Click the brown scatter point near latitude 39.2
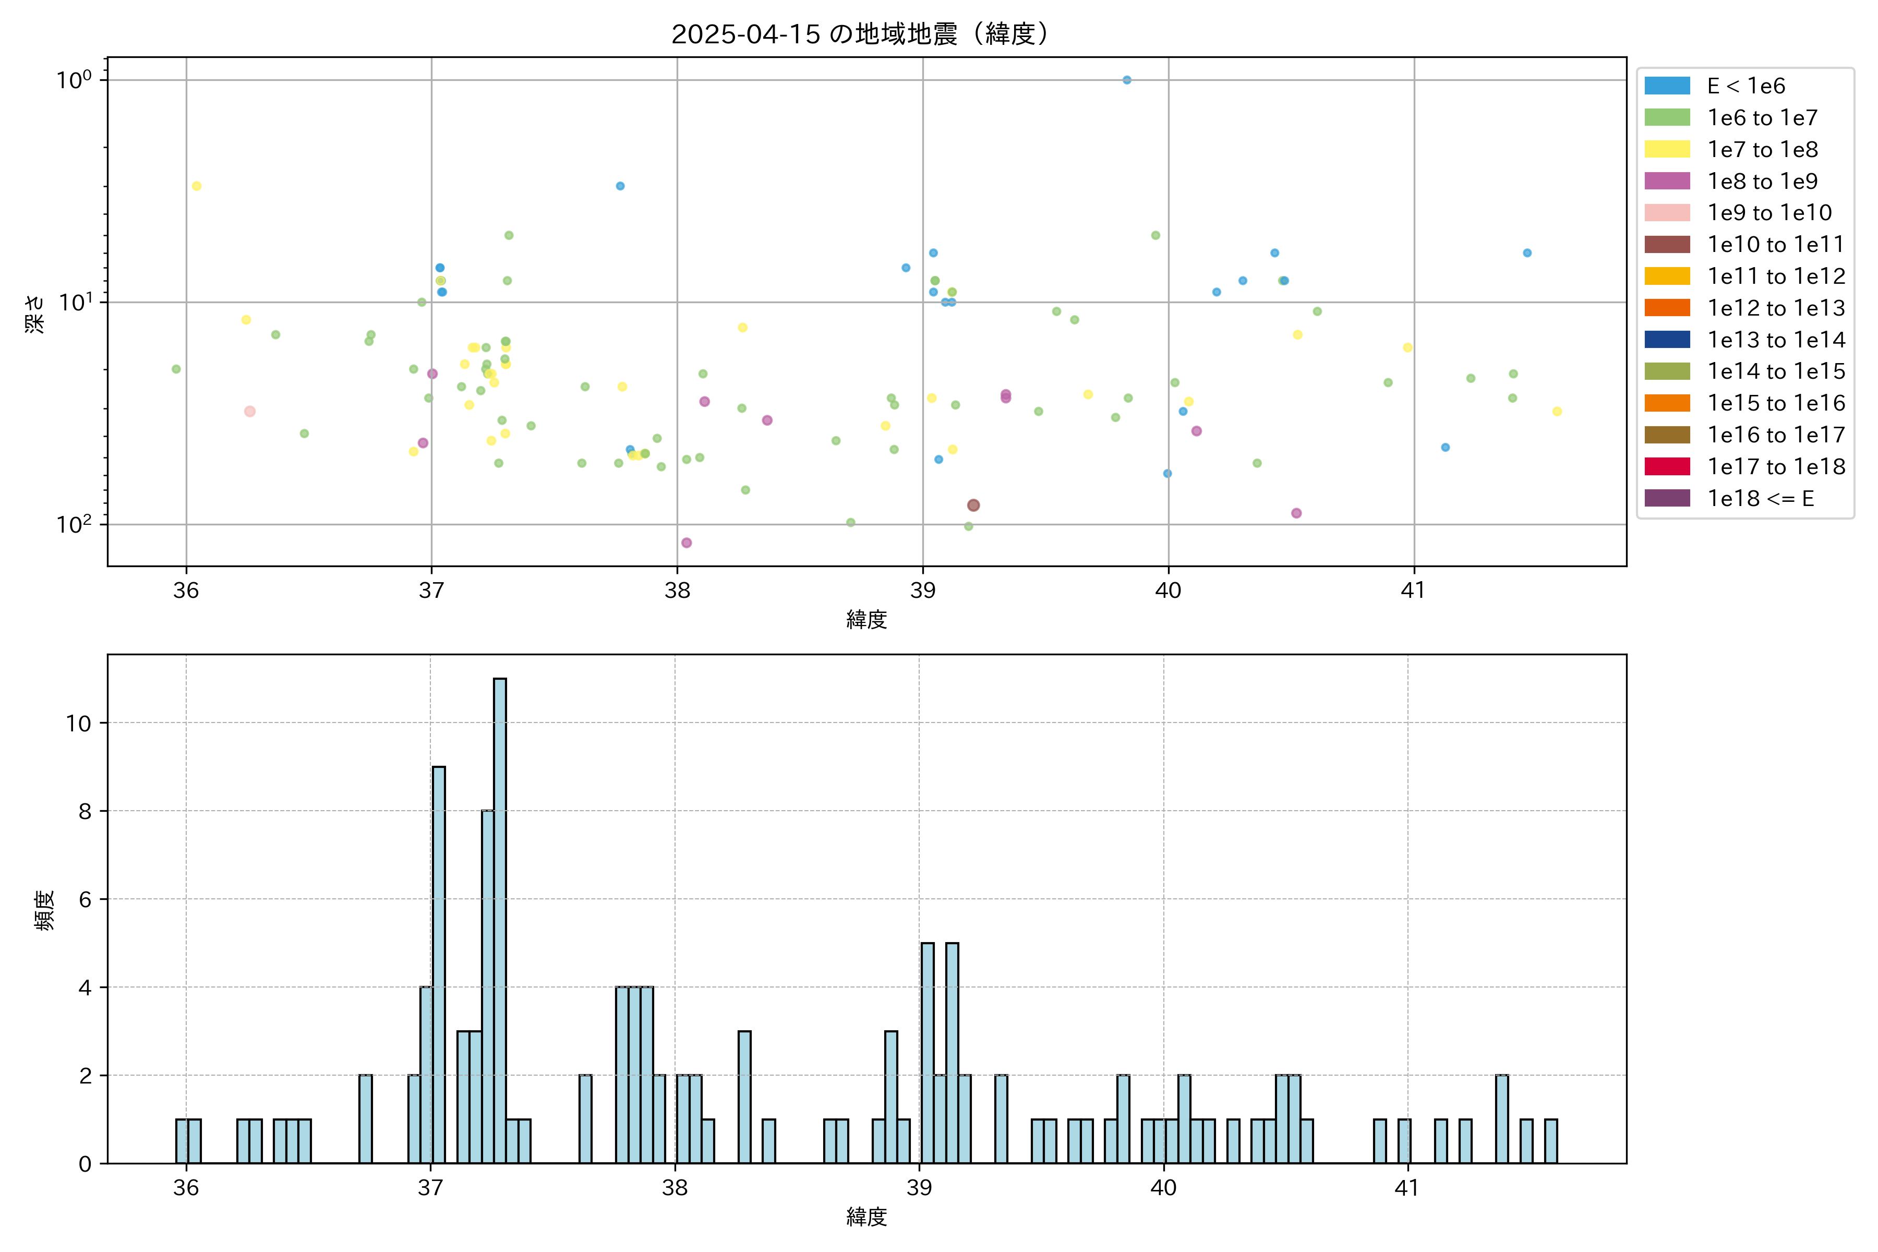Screen dimensions: 1878x1252 (973, 505)
